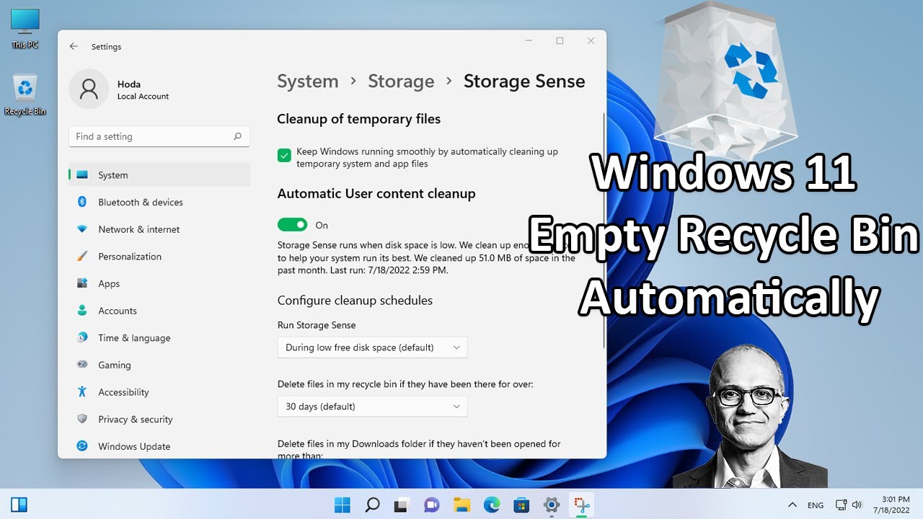This screenshot has width=923, height=519.
Task: Click the Time & language globe icon
Action: (82, 337)
